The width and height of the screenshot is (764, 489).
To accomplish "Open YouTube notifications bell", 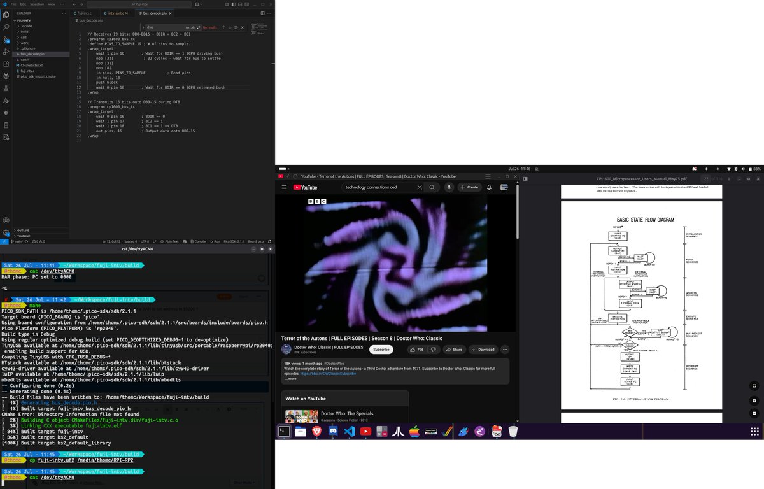I will (489, 187).
